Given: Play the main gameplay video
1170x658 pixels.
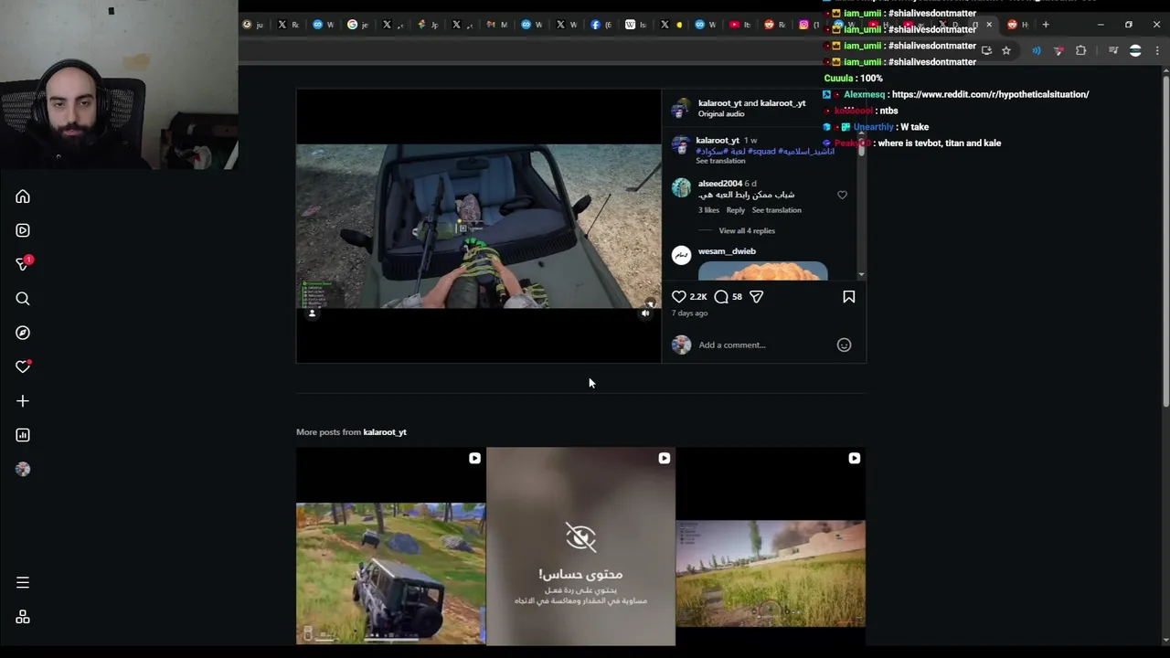Looking at the screenshot, I should 478,226.
